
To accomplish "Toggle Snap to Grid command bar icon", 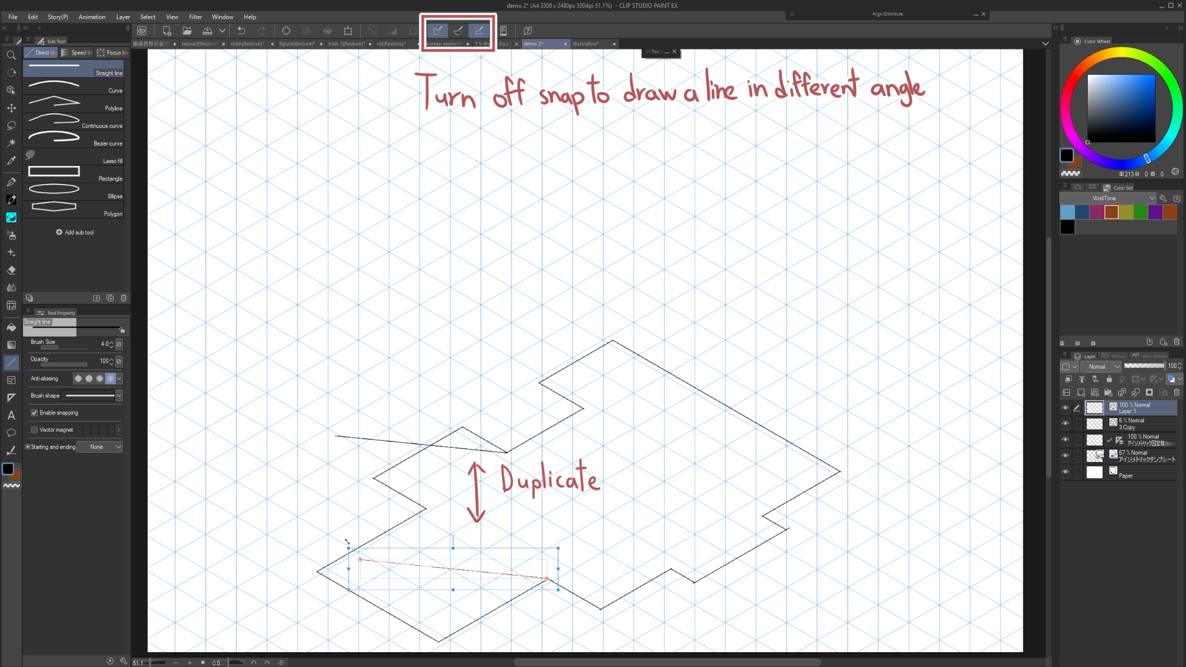I will (479, 30).
